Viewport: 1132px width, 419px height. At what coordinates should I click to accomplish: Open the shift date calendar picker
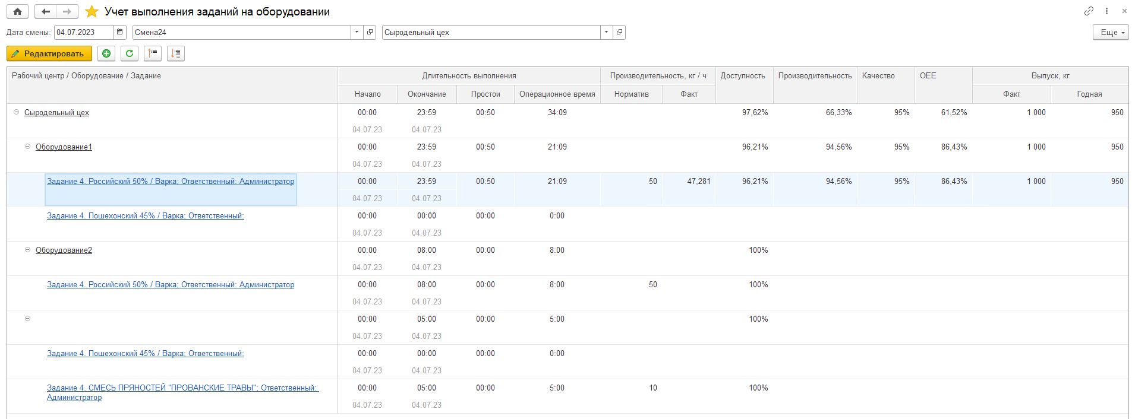click(x=119, y=32)
